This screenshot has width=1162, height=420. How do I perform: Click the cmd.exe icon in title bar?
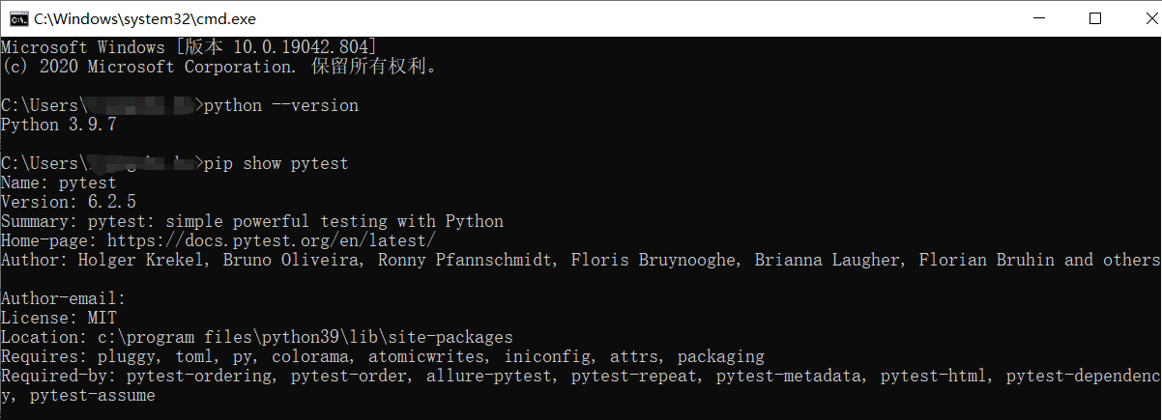[x=15, y=17]
